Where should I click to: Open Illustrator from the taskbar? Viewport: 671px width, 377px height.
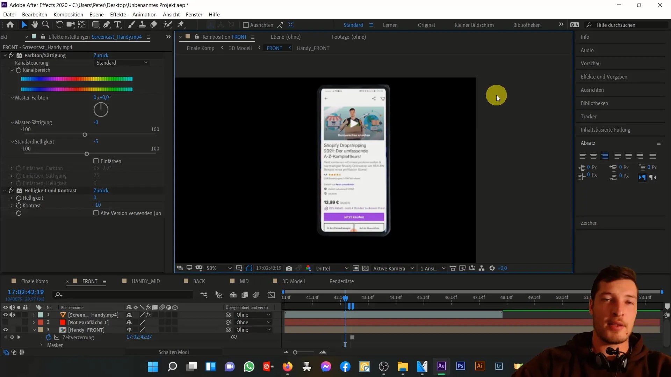[x=479, y=366]
